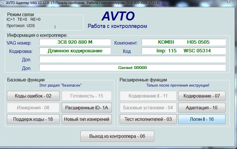This screenshot has width=237, height=149.
Task: Start Тест исполнителей - 03
Action: (148, 119)
